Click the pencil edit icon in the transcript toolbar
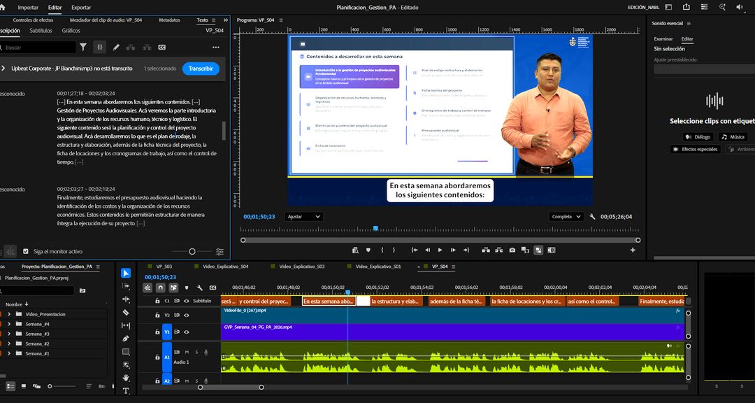The height and width of the screenshot is (403, 755). (116, 48)
